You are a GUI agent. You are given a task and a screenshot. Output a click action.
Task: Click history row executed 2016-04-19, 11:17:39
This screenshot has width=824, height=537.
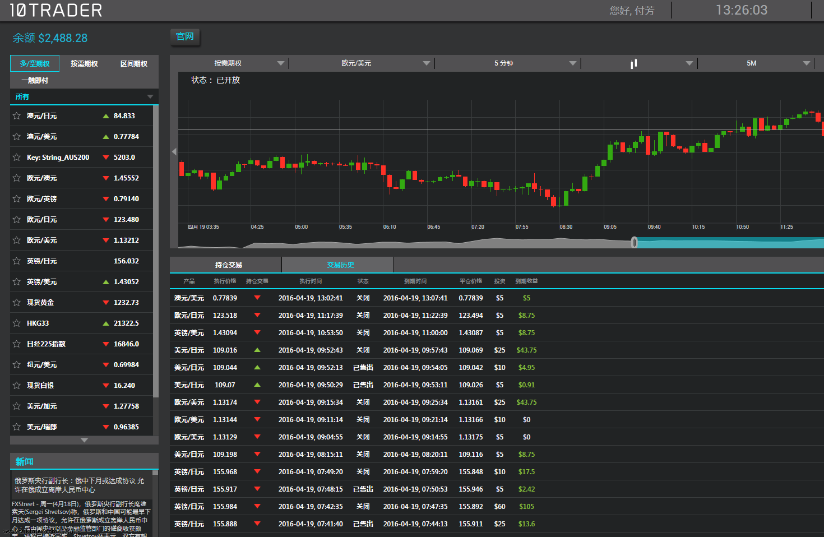tap(497, 316)
